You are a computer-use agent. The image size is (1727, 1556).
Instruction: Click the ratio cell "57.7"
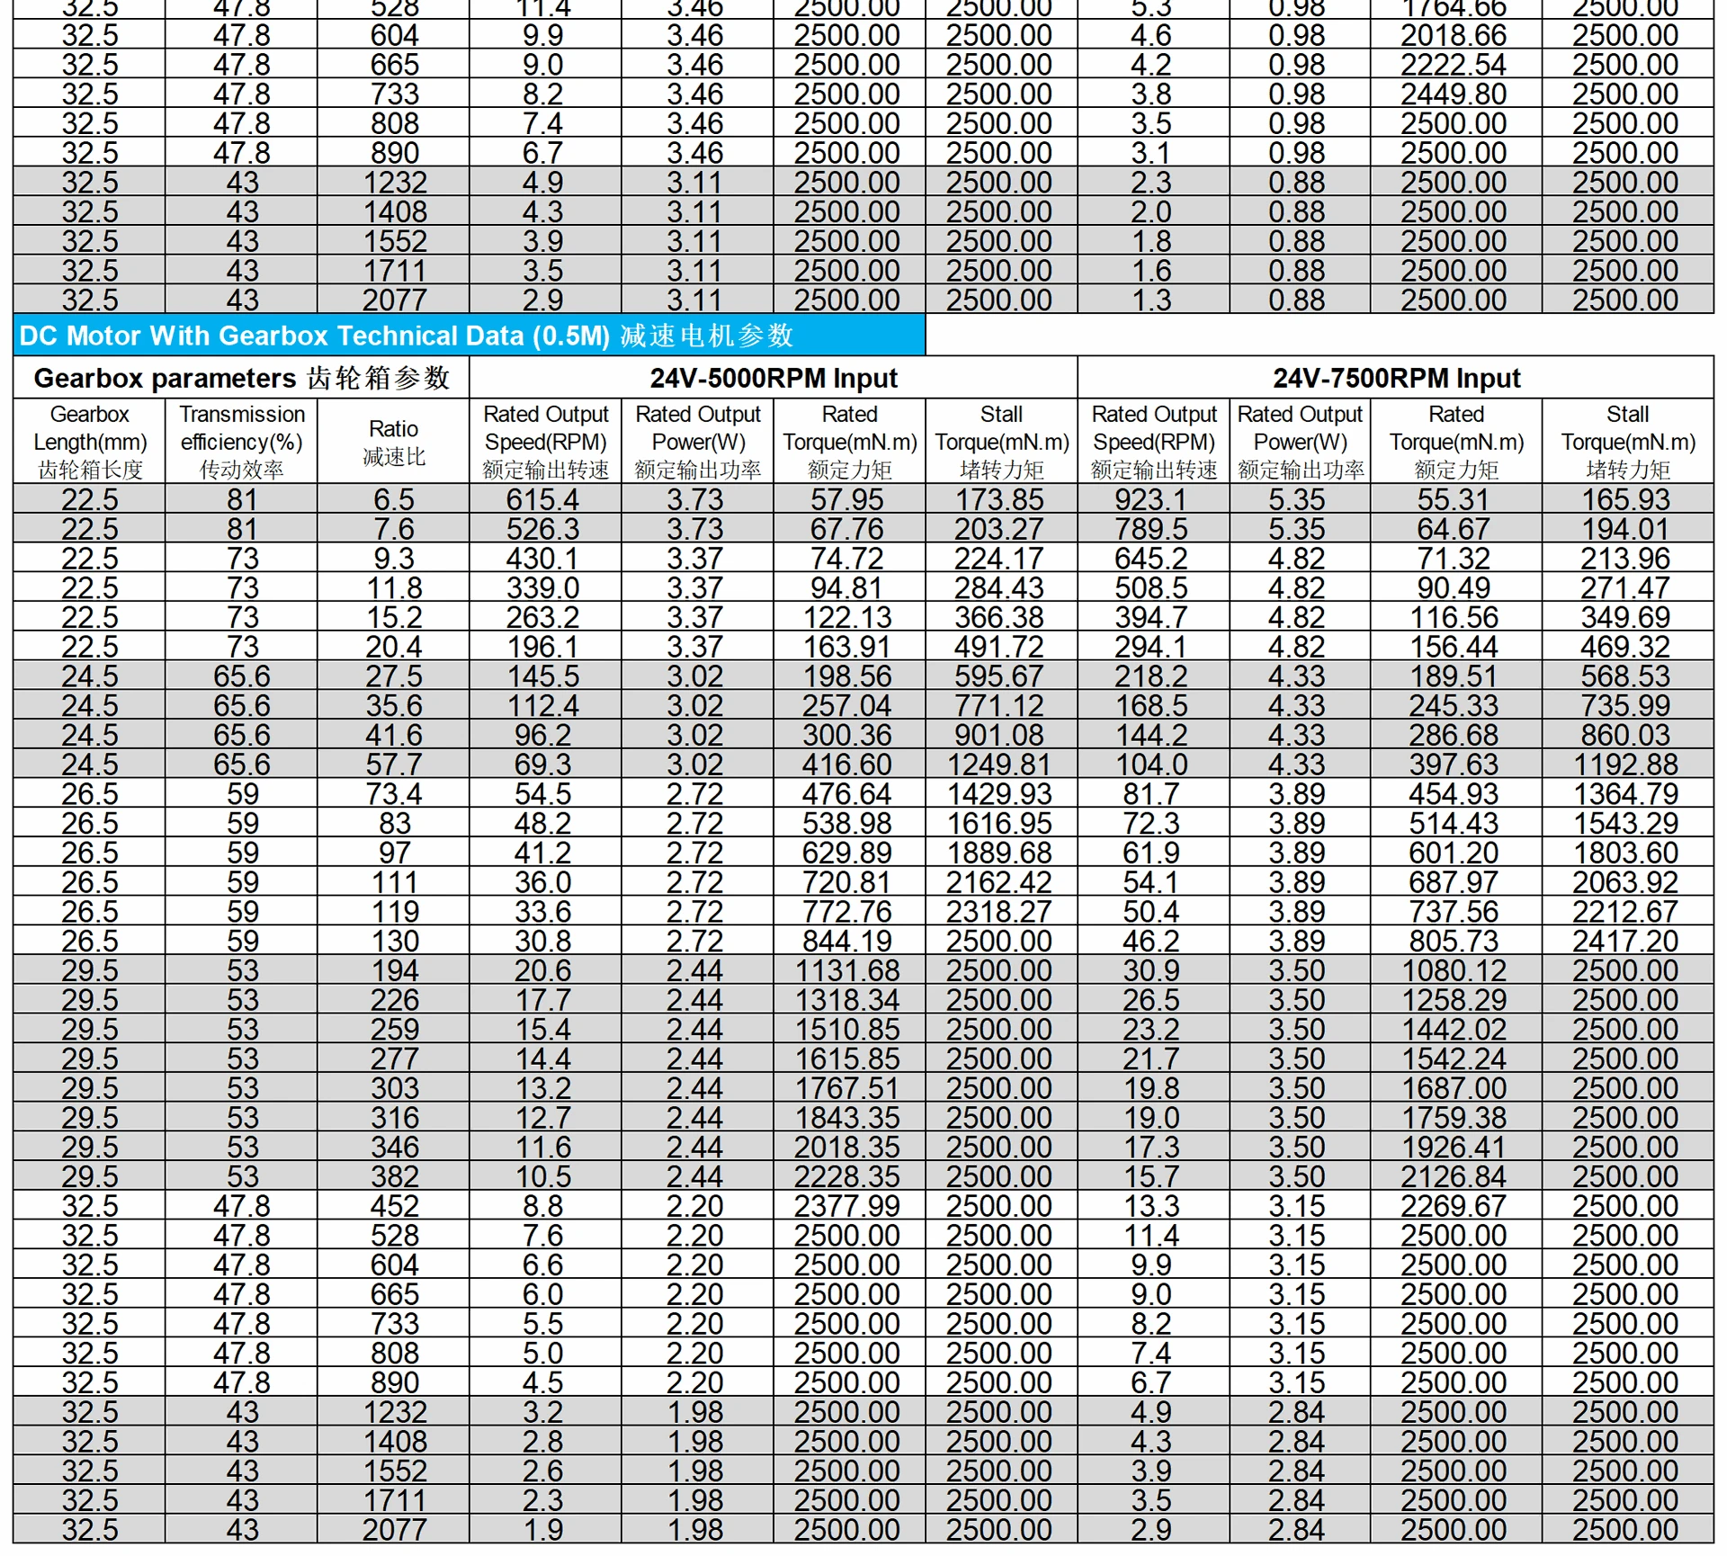[394, 765]
